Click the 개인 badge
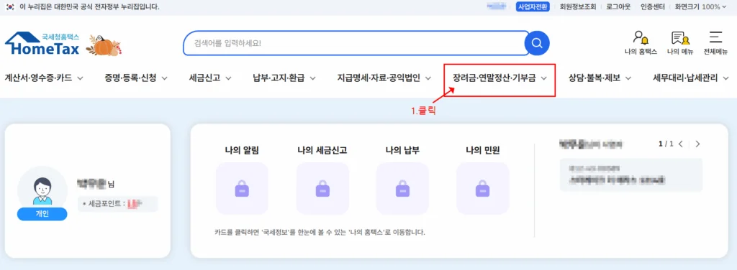This screenshot has width=737, height=270. click(x=42, y=214)
